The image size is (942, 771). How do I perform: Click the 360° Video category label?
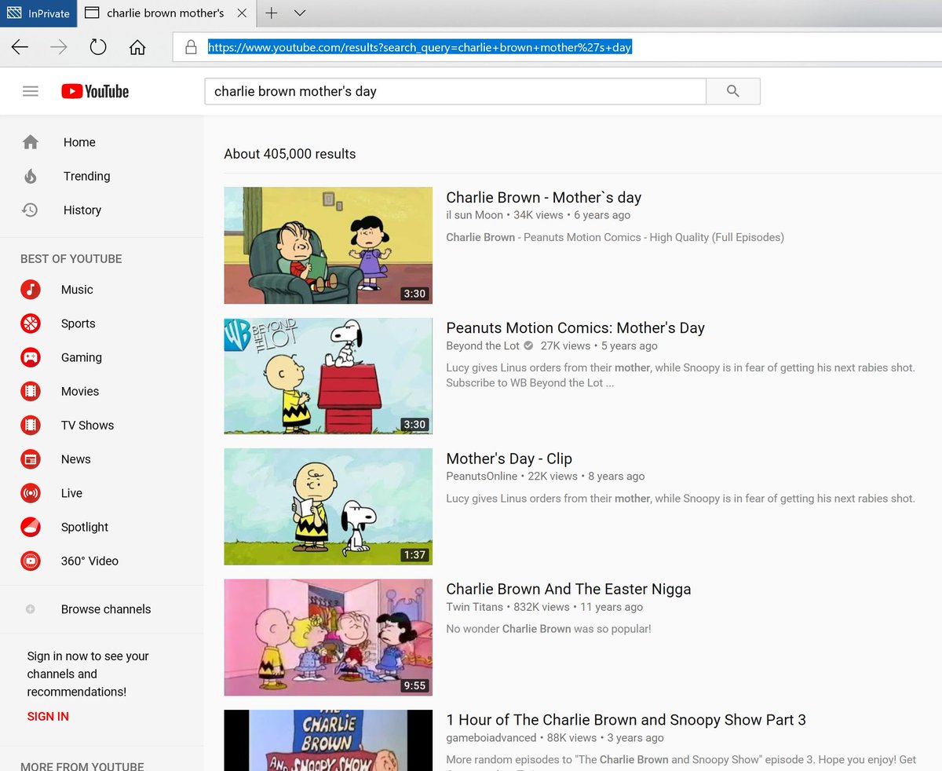pos(89,561)
